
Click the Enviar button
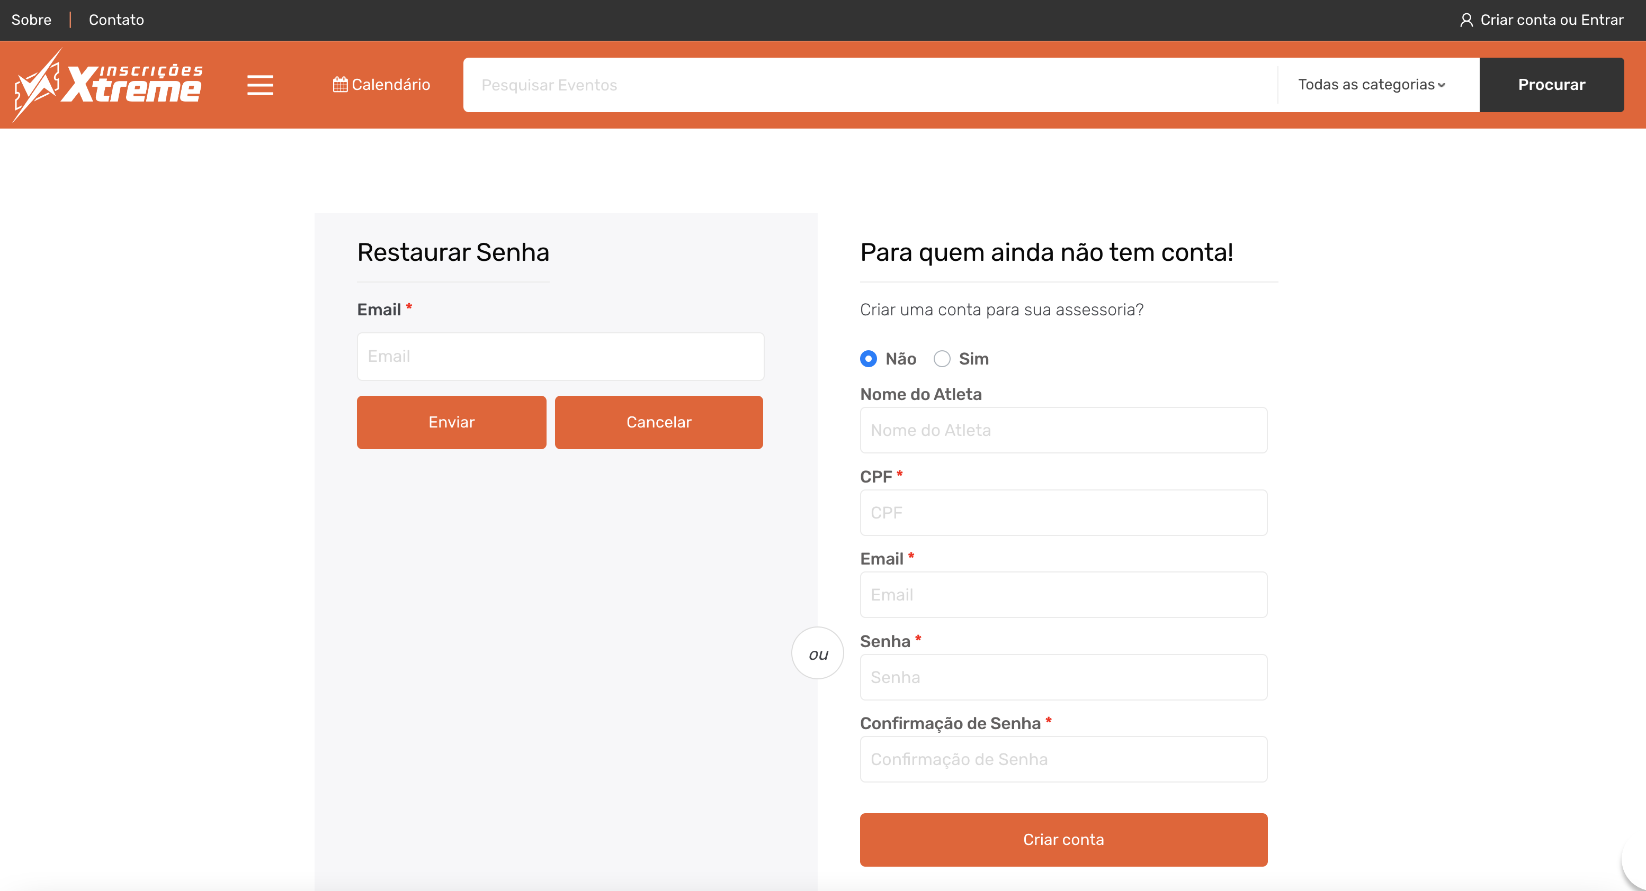(451, 422)
